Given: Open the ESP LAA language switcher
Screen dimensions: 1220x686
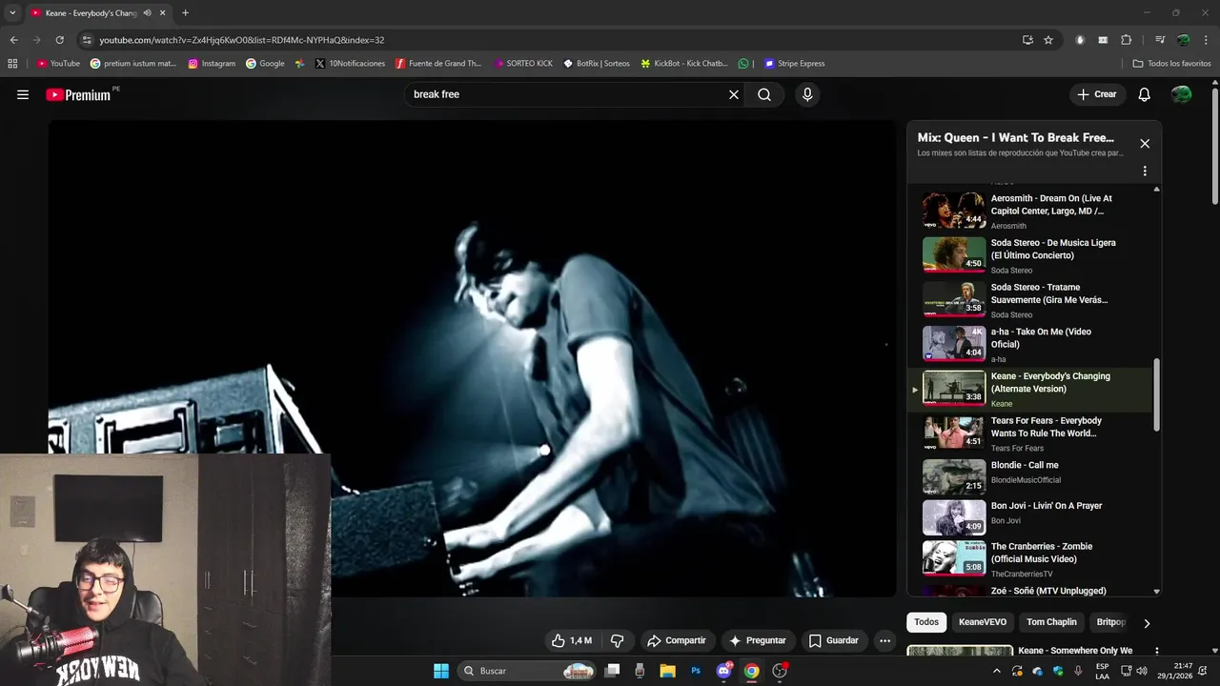Looking at the screenshot, I should pos(1102,671).
